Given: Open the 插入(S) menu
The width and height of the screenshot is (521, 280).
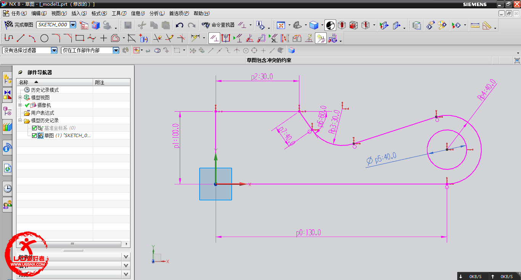Looking at the screenshot, I should click(79, 13).
